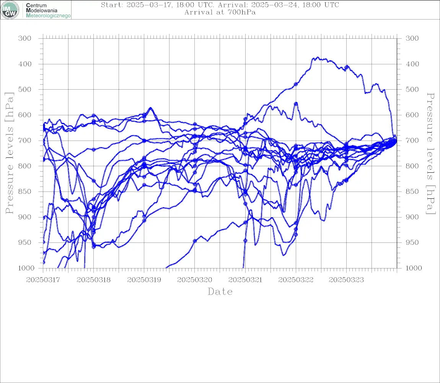Screen dimensions: 440x383
Task: Click the right axis 500 label
Action: tap(412, 89)
